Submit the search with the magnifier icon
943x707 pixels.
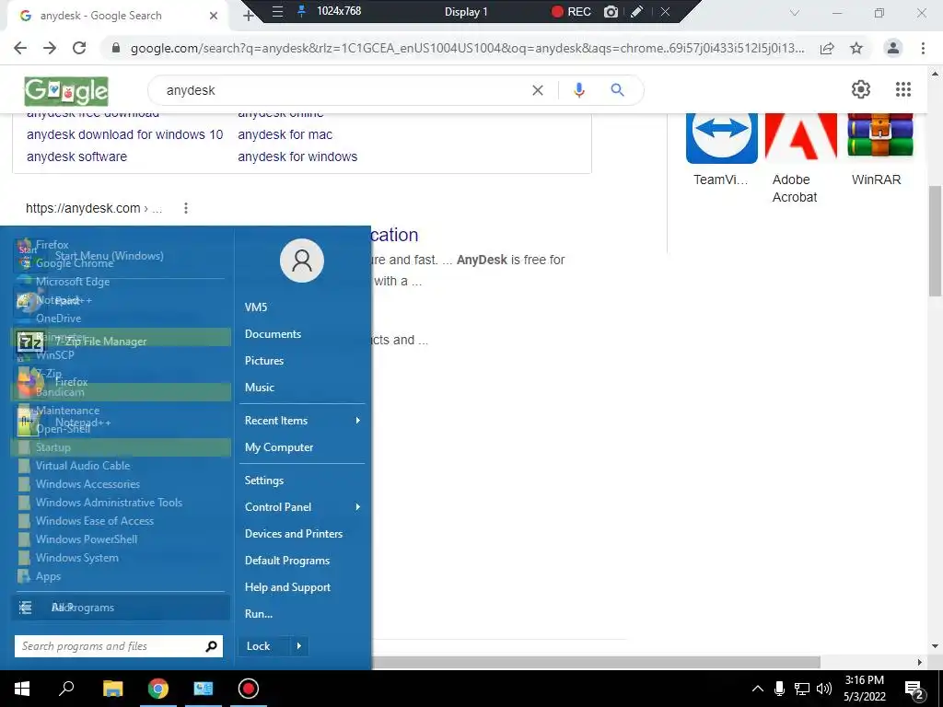coord(617,90)
